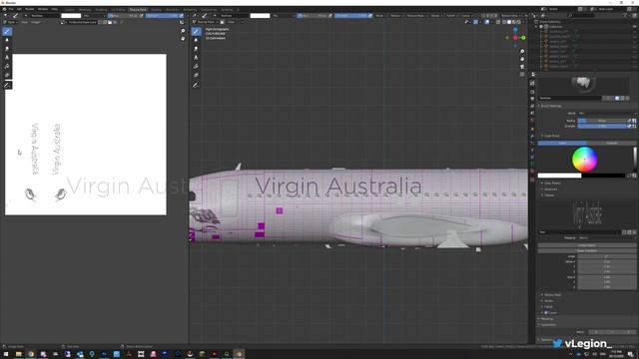Click the Reset Transform button

pyautogui.click(x=587, y=250)
